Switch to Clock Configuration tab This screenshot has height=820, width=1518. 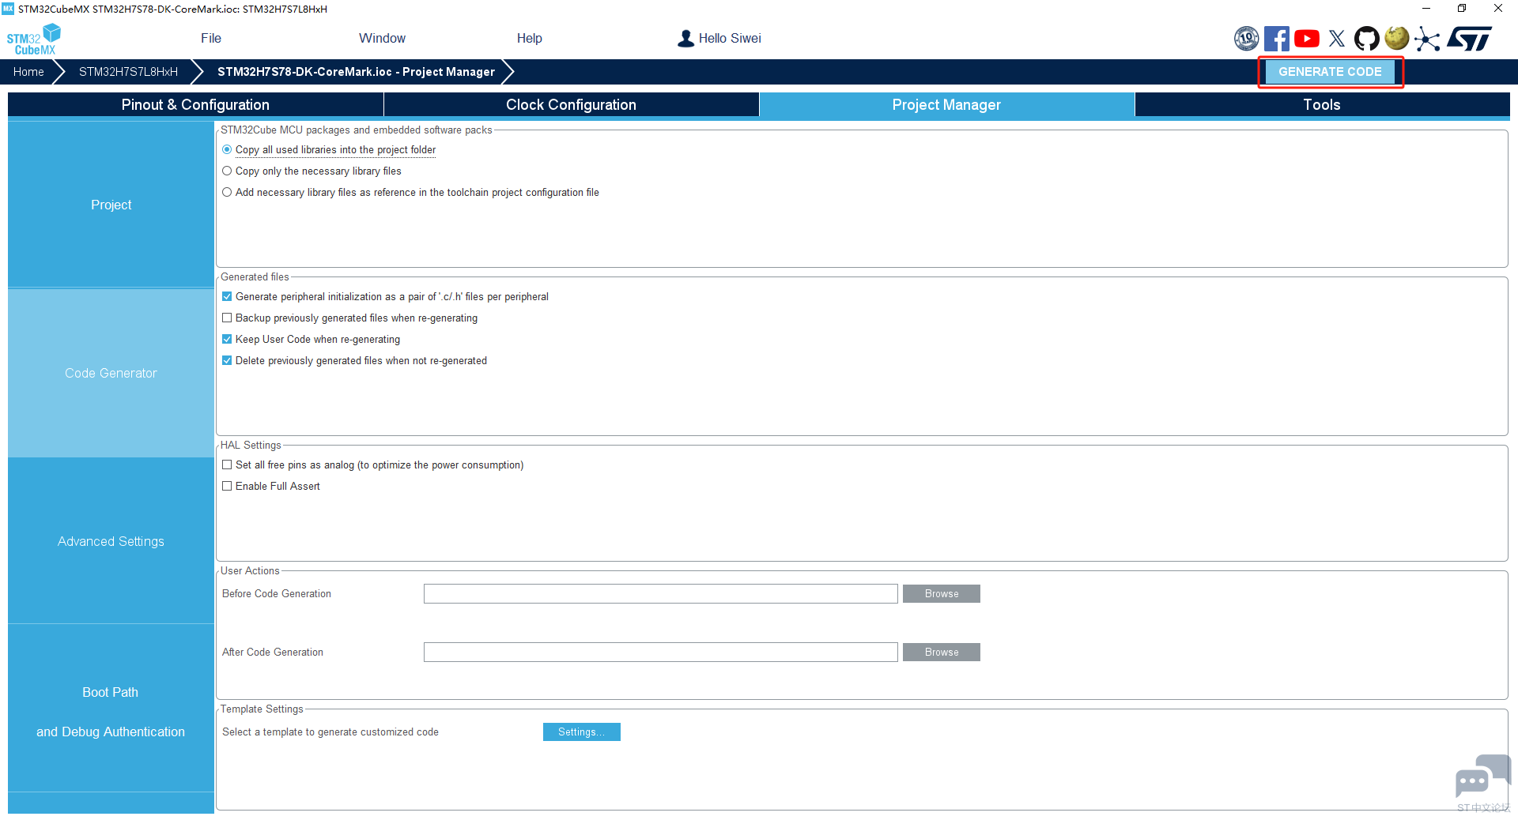point(571,104)
